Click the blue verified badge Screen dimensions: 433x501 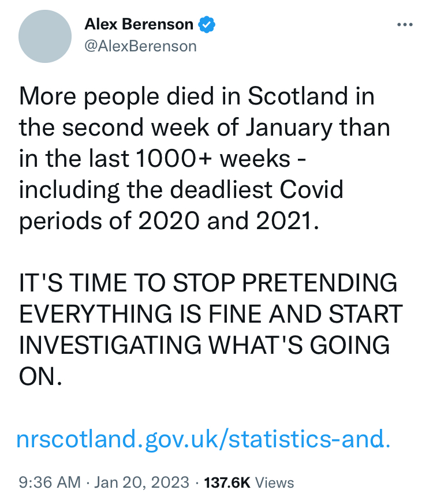point(207,24)
